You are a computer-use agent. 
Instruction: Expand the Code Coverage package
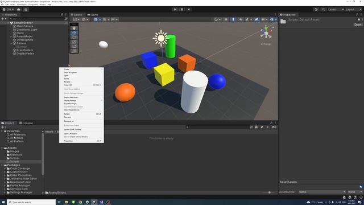[5, 169]
